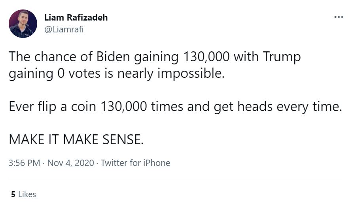Open the tweet's more options menu
This screenshot has width=354, height=209.
tap(339, 17)
